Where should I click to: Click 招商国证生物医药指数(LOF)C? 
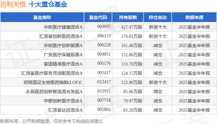pyautogui.click(x=53, y=82)
